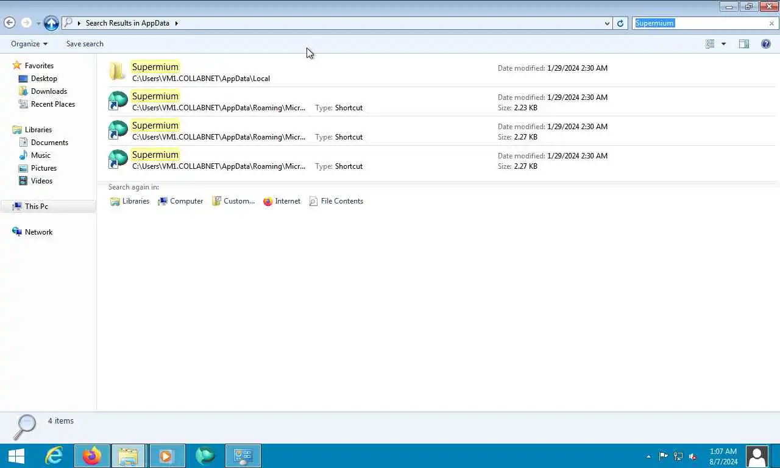Click the Back navigation arrow

coord(10,23)
